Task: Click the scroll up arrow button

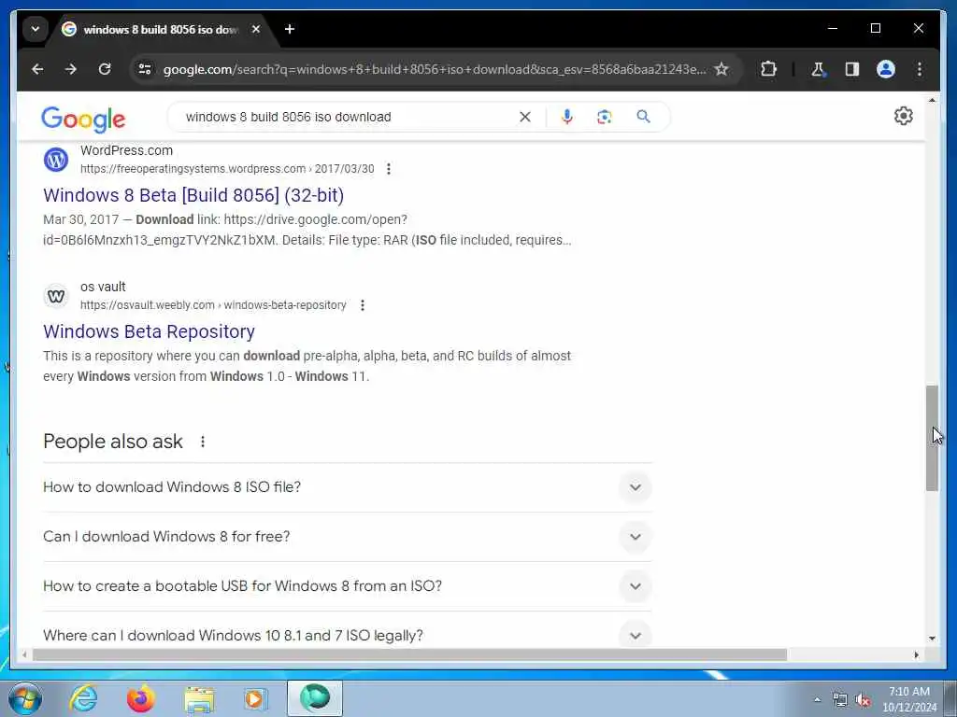Action: 932,100
